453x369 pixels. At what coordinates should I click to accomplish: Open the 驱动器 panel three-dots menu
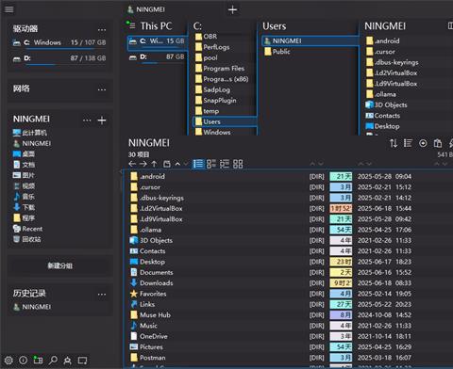(102, 30)
